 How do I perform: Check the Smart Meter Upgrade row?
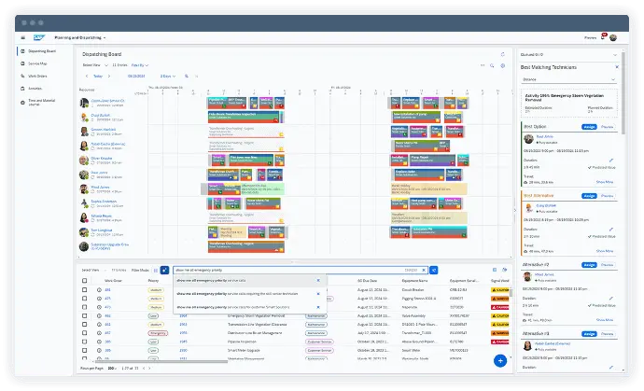[x=85, y=350]
